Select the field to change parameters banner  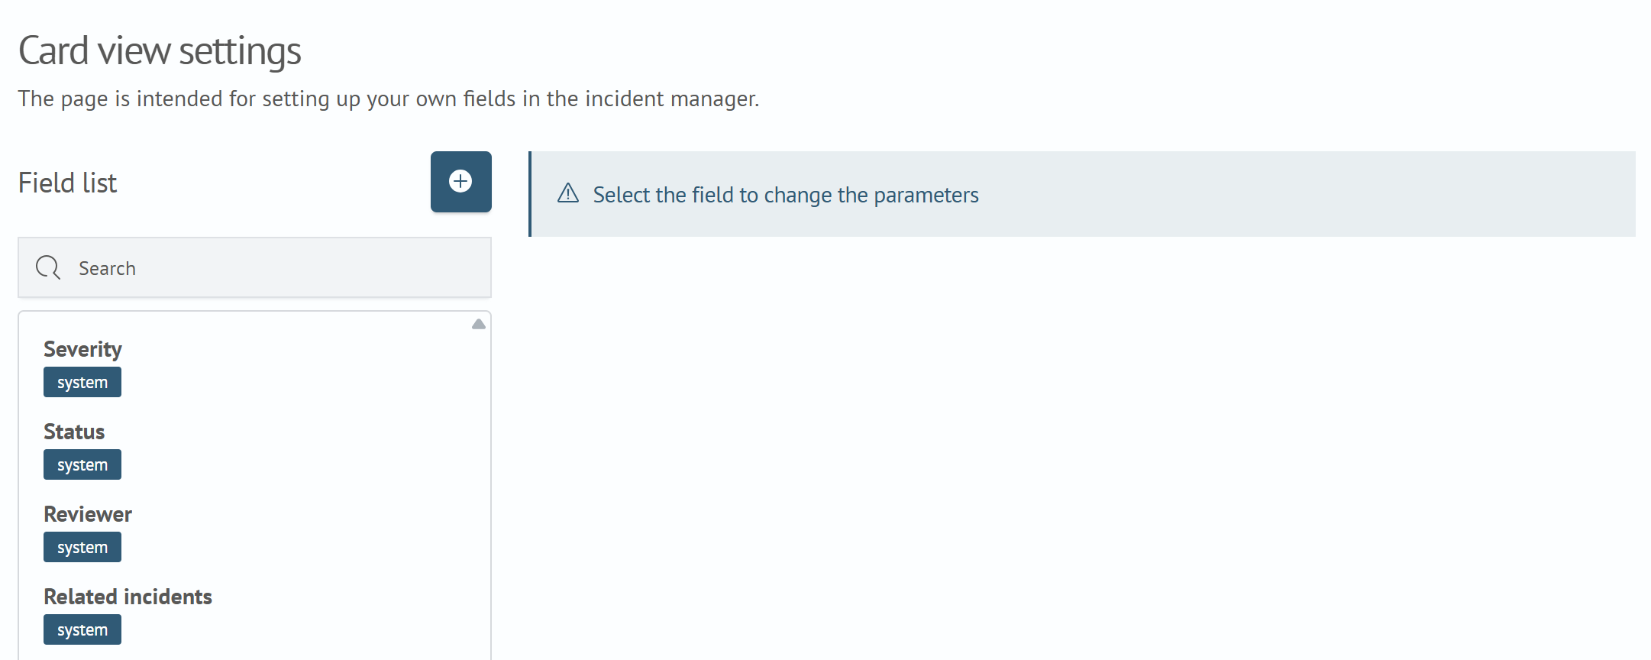click(x=785, y=195)
